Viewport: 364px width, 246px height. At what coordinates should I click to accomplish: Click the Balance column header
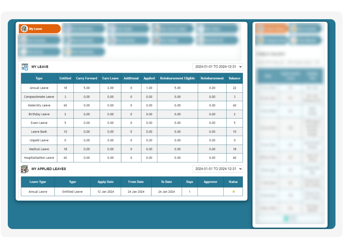click(x=234, y=78)
